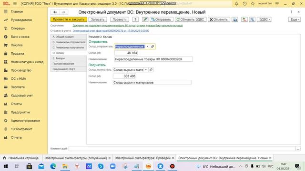Open the main hamburger menu
Screen dimensions: 305x171
[x=15, y=3]
